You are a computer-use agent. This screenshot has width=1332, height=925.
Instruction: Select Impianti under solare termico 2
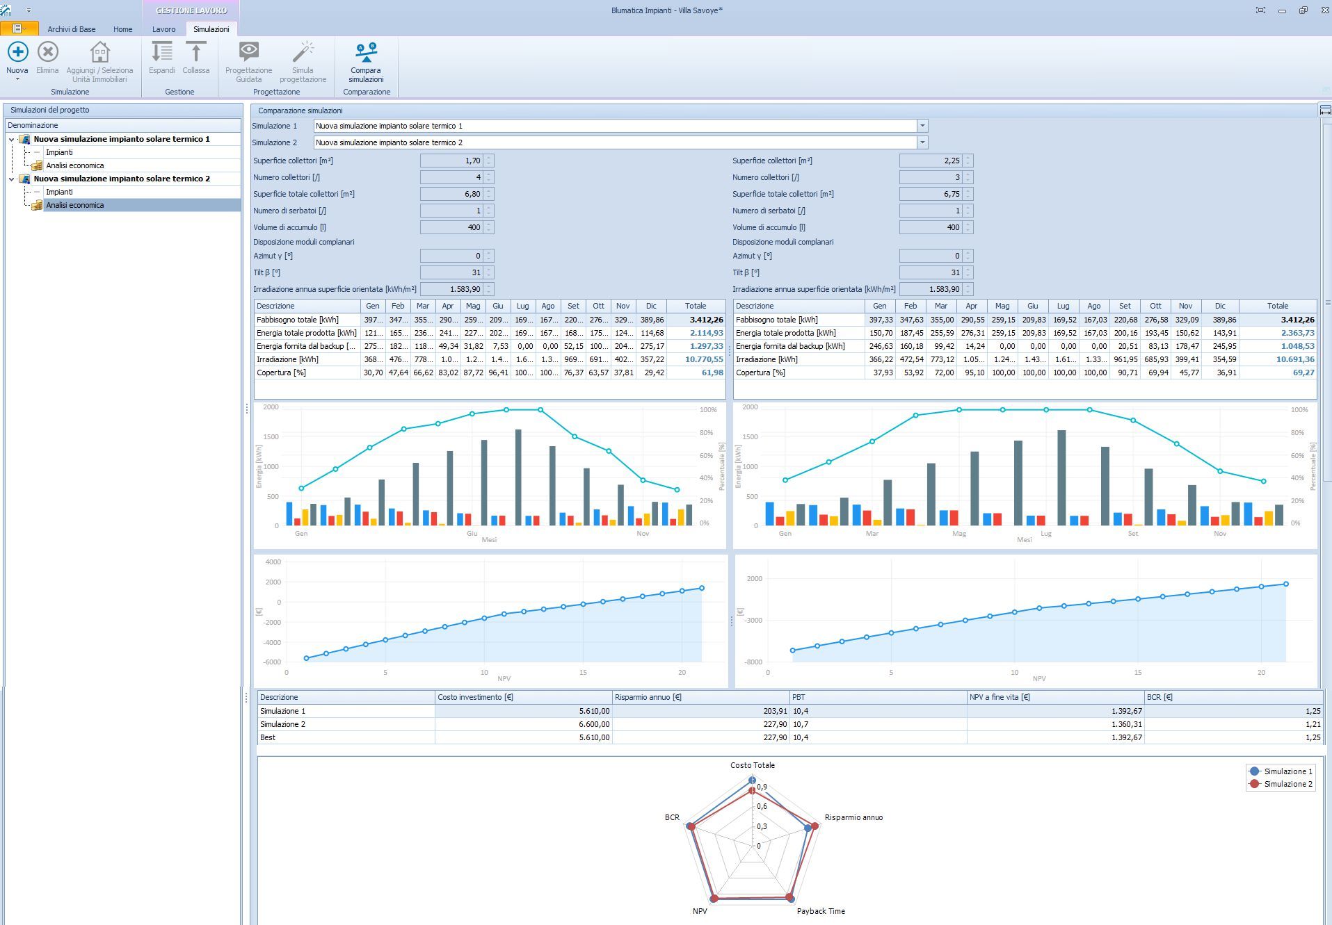pyautogui.click(x=59, y=192)
